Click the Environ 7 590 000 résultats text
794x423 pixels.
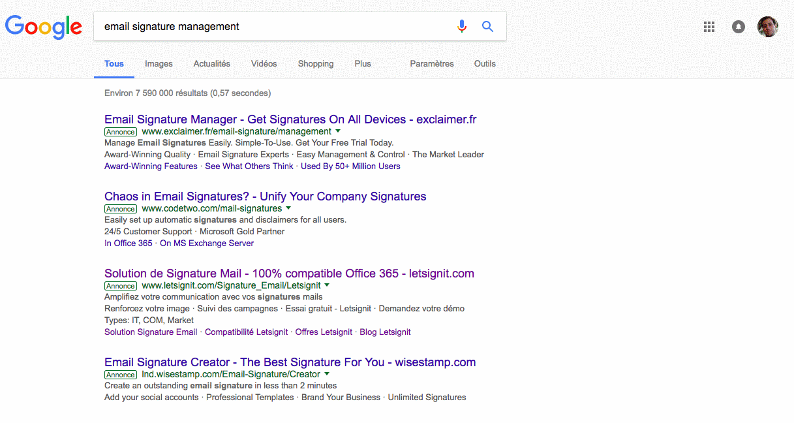[187, 93]
